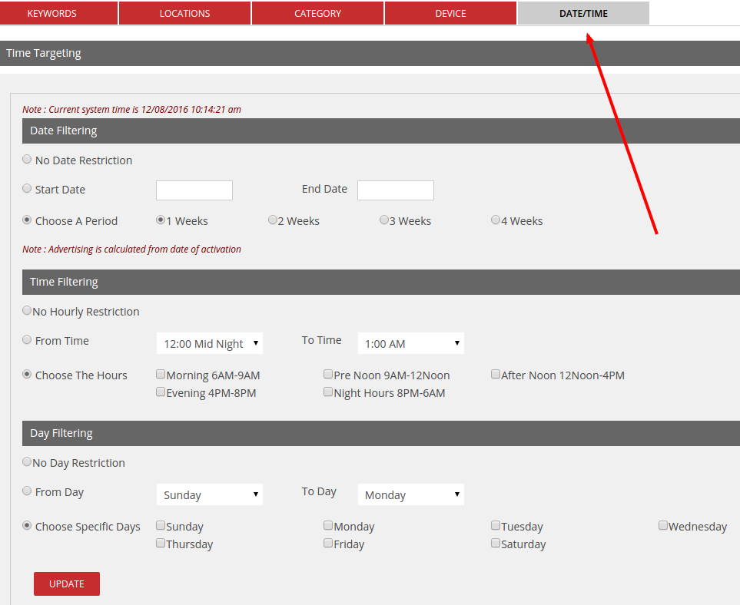
Task: Click the Time Filtering section header
Action: click(381, 282)
